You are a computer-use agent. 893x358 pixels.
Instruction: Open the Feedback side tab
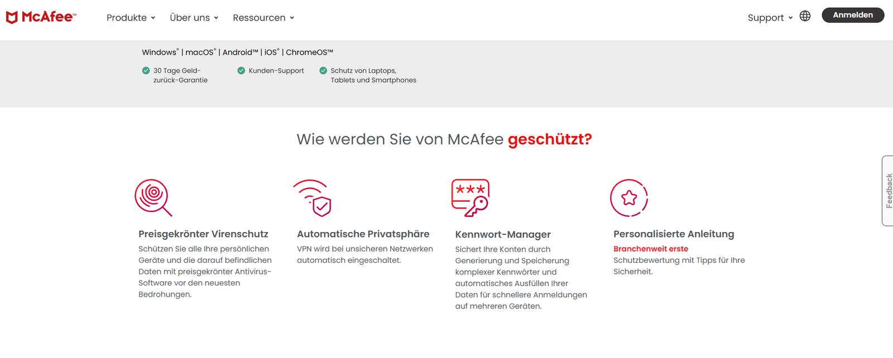tap(888, 191)
